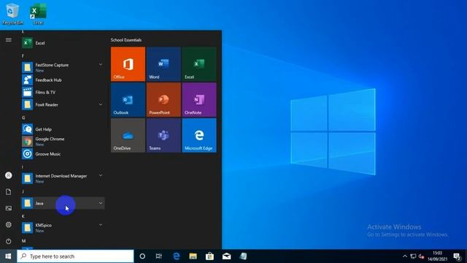
Task: Open the clock and date flyout
Action: [437, 256]
